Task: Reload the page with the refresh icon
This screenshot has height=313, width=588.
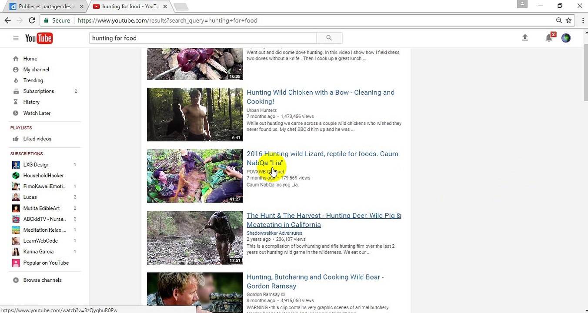Action: 32,20
